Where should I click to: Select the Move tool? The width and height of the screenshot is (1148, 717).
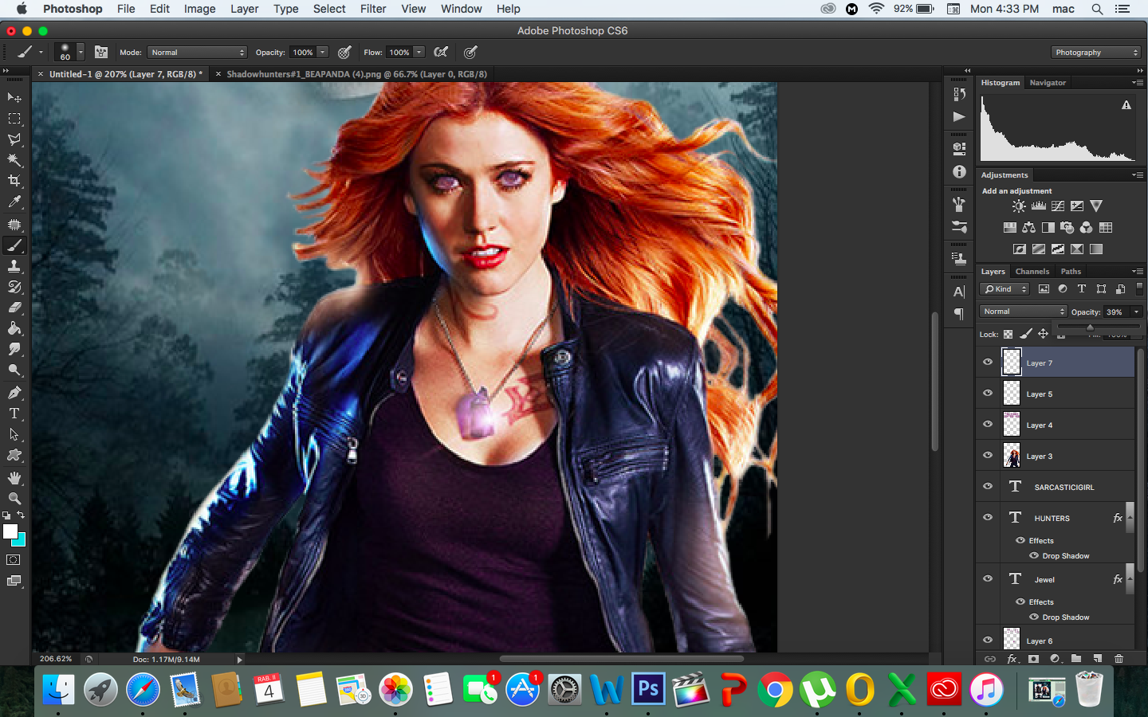[14, 97]
